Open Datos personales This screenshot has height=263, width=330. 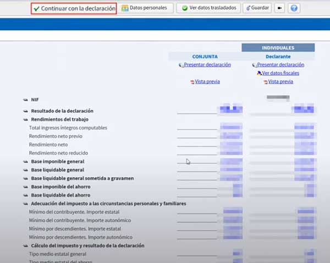[x=145, y=8]
